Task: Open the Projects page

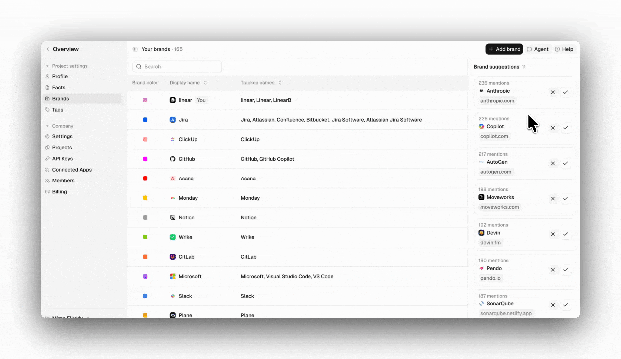Action: [82, 148]
